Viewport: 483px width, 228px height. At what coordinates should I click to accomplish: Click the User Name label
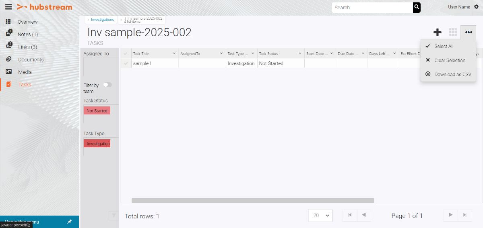pyautogui.click(x=459, y=7)
